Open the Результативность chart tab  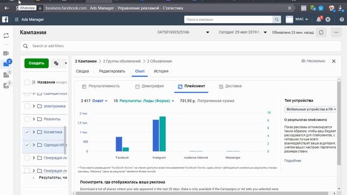coord(101,86)
